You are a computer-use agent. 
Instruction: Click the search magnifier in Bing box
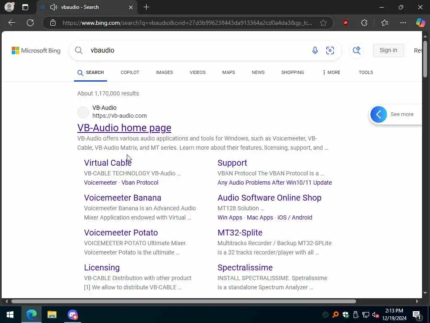pyautogui.click(x=79, y=50)
